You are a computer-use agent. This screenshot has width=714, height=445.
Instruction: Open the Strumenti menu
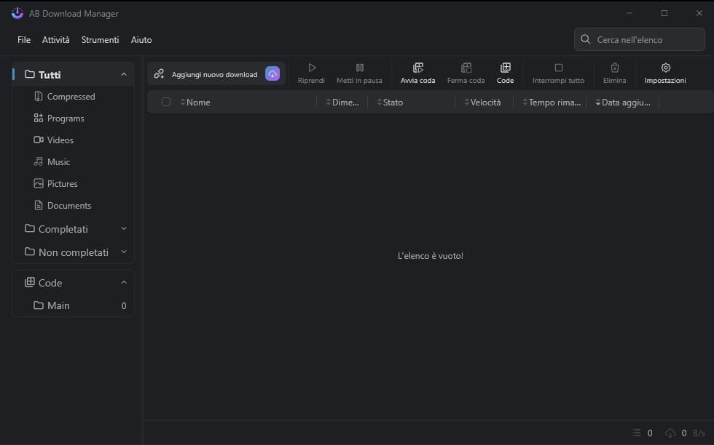pos(101,39)
